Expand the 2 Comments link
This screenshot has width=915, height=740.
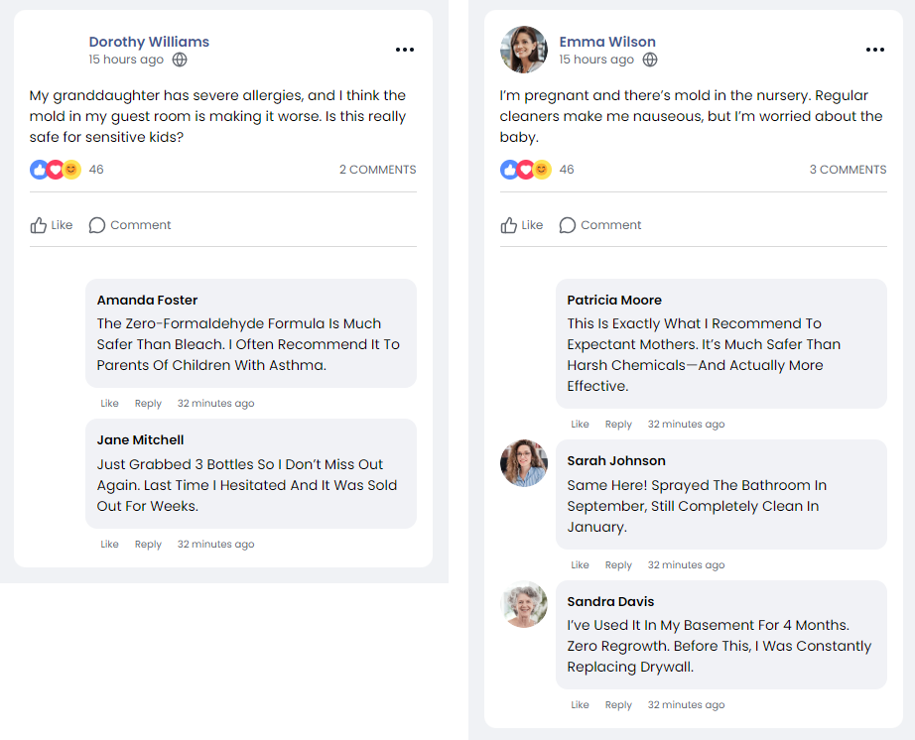click(377, 170)
